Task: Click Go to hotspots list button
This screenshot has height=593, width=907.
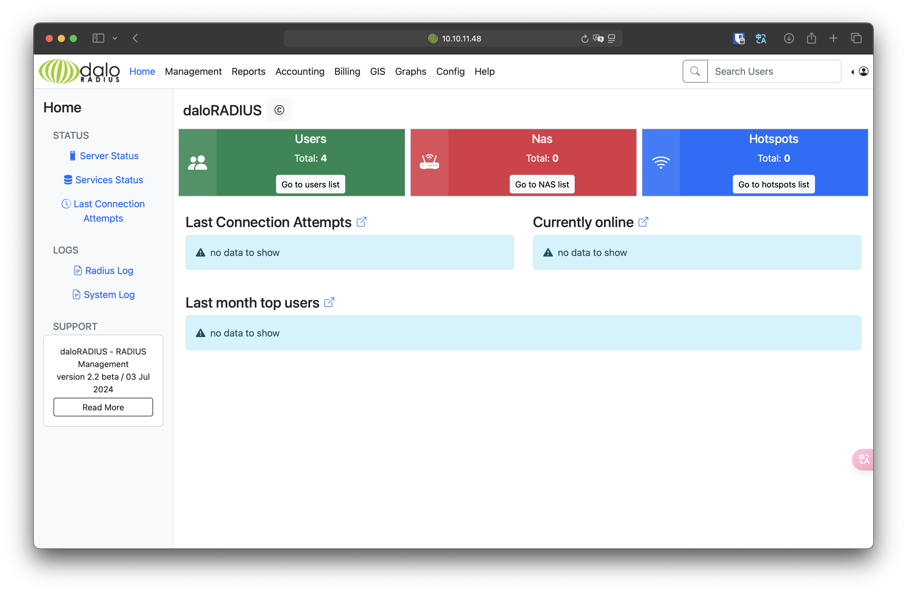Action: (x=773, y=184)
